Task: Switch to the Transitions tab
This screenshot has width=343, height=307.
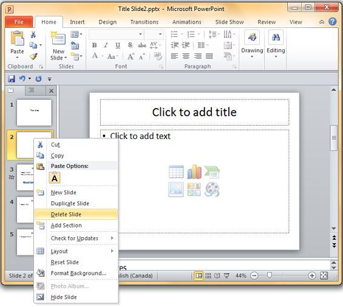Action: [x=144, y=22]
